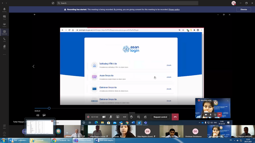Screen dimensions: 255x143
Task: Select Asan İmza ilə login option
Action: (131, 77)
